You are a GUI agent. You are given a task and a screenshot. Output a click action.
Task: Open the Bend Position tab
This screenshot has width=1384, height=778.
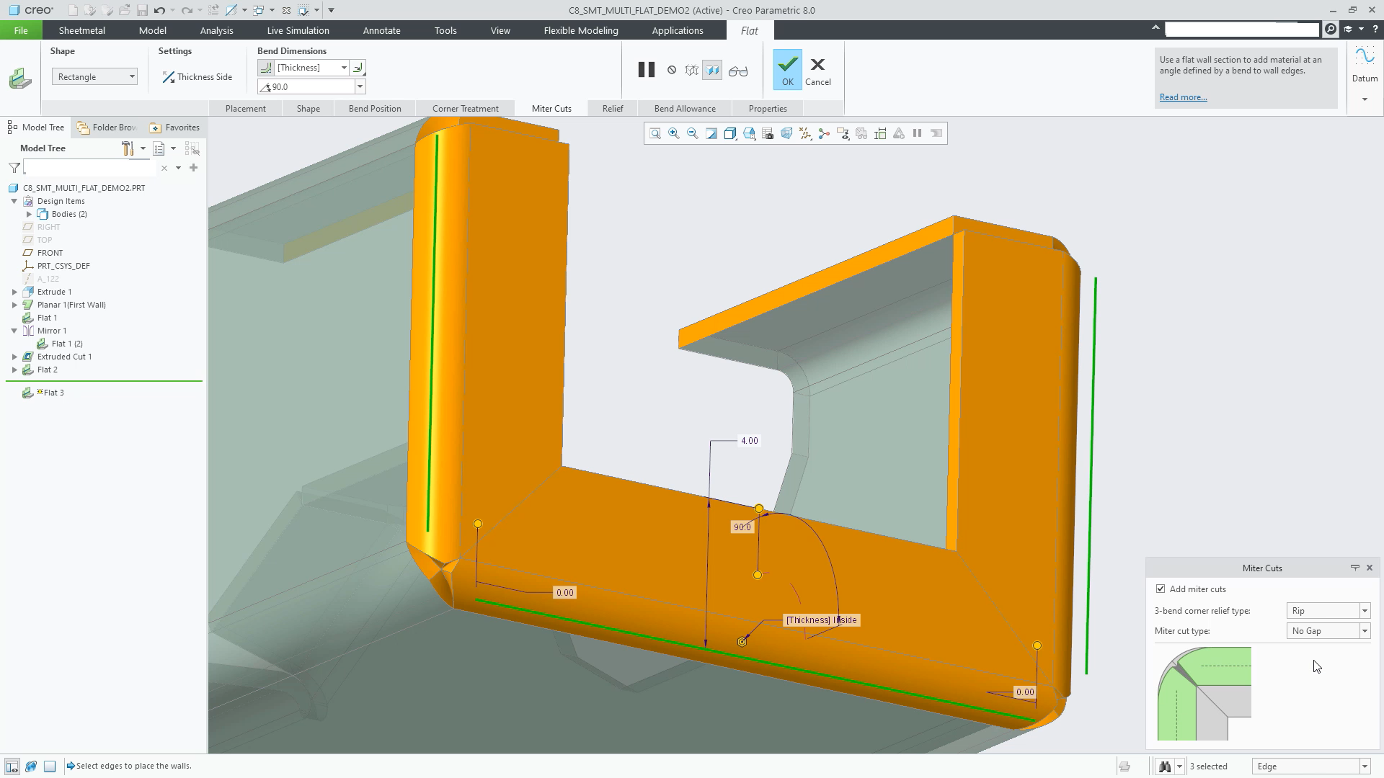tap(375, 109)
